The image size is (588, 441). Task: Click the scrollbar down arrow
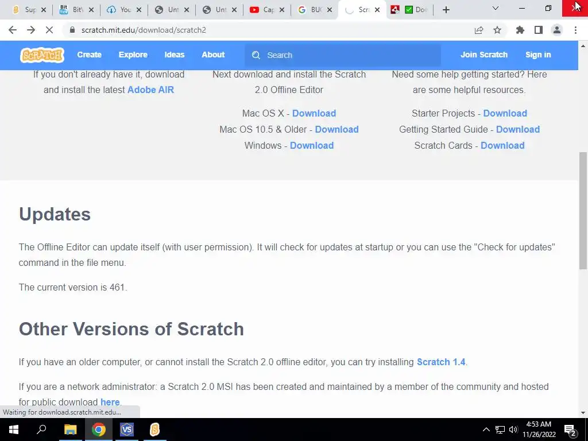coord(583,413)
